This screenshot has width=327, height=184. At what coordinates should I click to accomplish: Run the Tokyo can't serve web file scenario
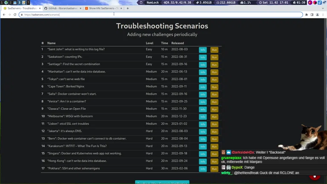[x=214, y=80]
